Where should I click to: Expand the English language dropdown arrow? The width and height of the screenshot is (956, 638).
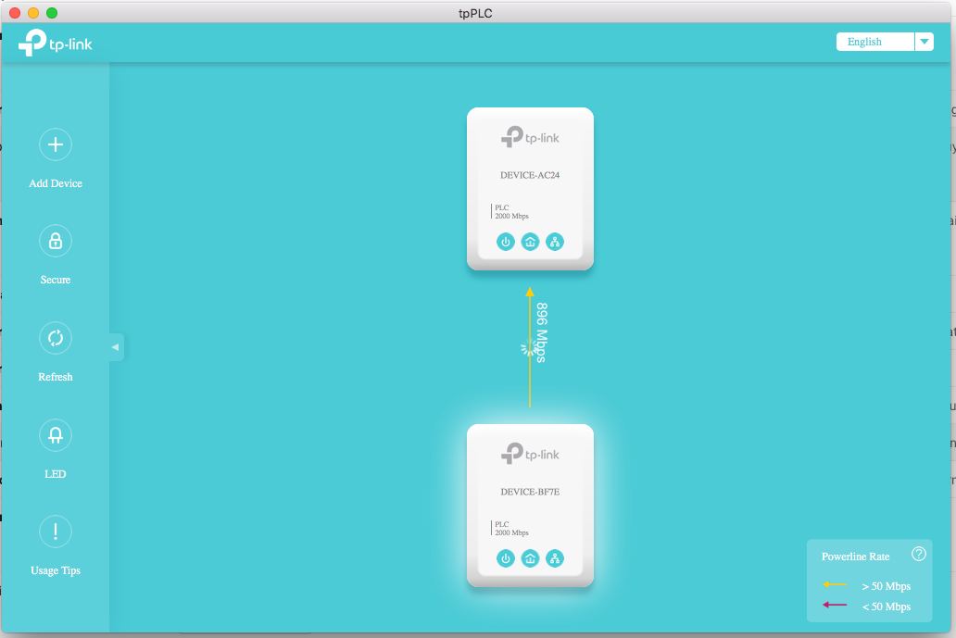(x=924, y=42)
